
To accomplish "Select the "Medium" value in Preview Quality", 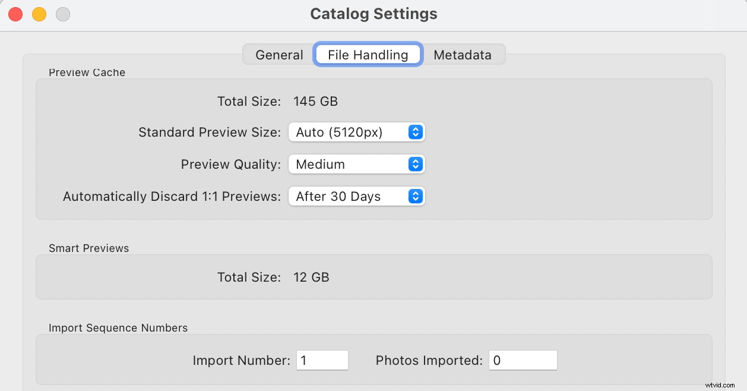I will (x=321, y=164).
